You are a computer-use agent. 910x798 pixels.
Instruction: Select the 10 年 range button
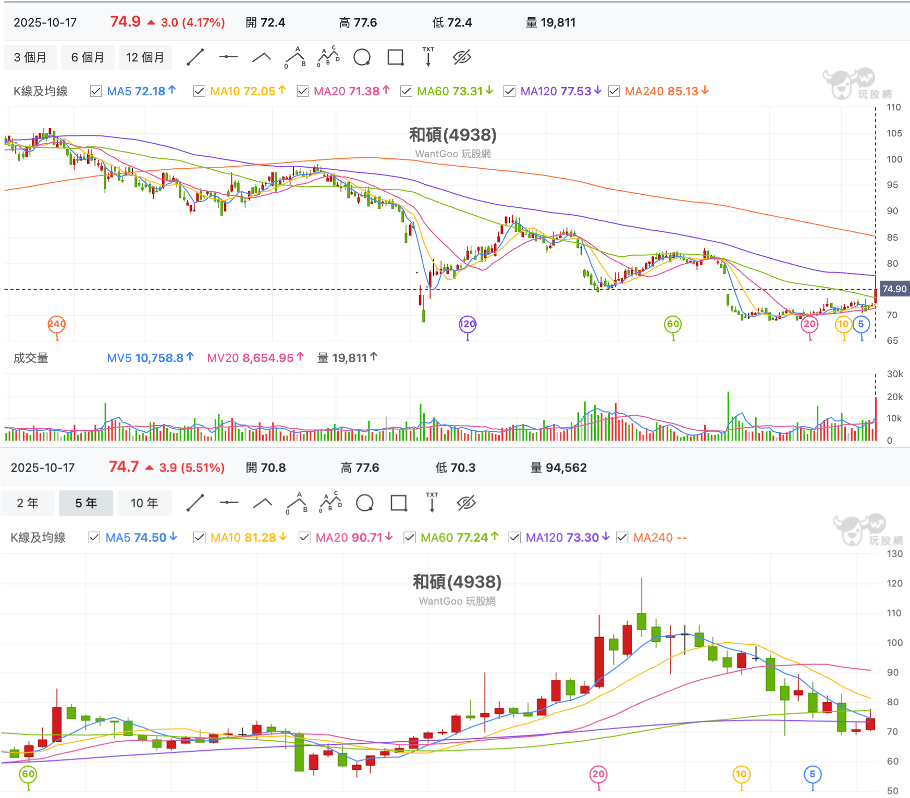(144, 503)
